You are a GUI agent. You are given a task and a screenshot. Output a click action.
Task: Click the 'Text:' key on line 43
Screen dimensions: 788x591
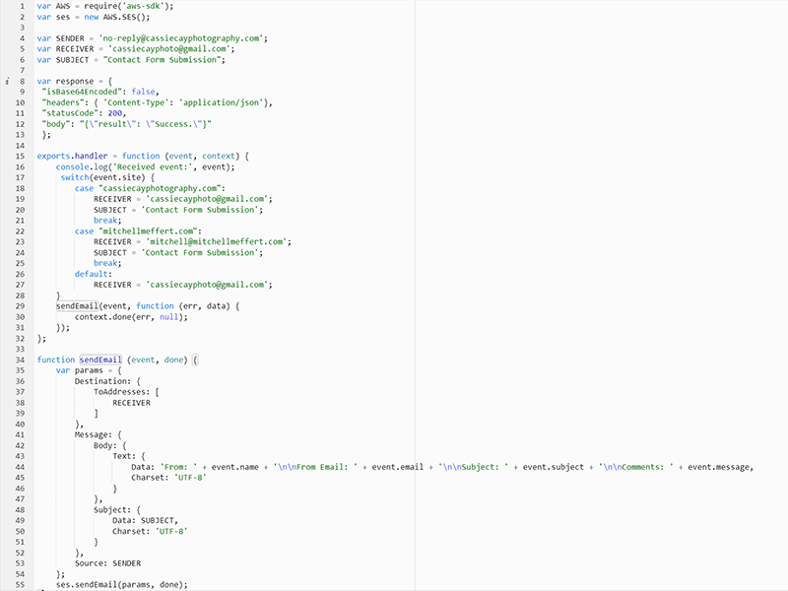point(124,456)
